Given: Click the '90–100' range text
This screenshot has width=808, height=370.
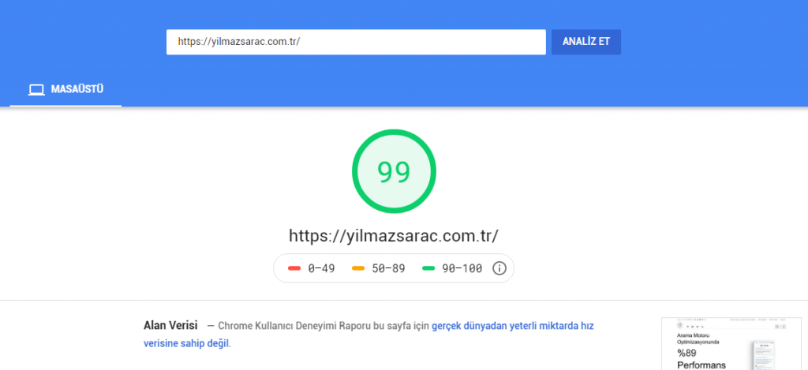Looking at the screenshot, I should click(462, 268).
